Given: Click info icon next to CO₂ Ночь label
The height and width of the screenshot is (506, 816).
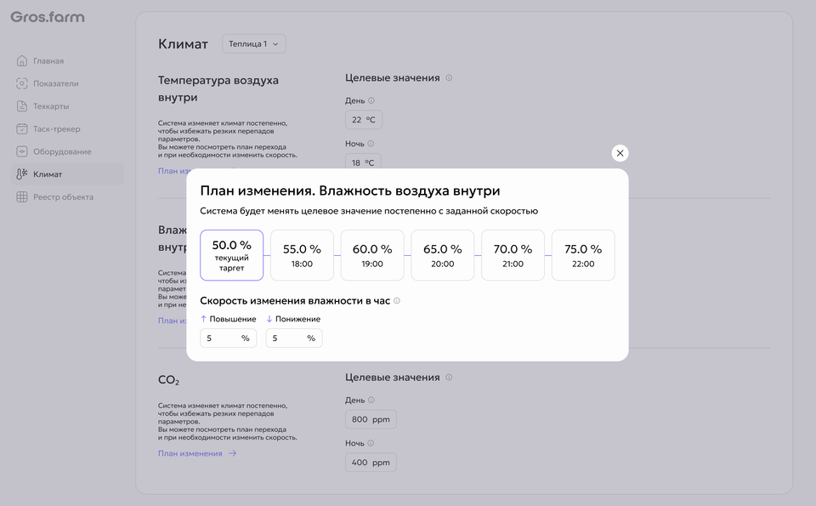Looking at the screenshot, I should 371,444.
